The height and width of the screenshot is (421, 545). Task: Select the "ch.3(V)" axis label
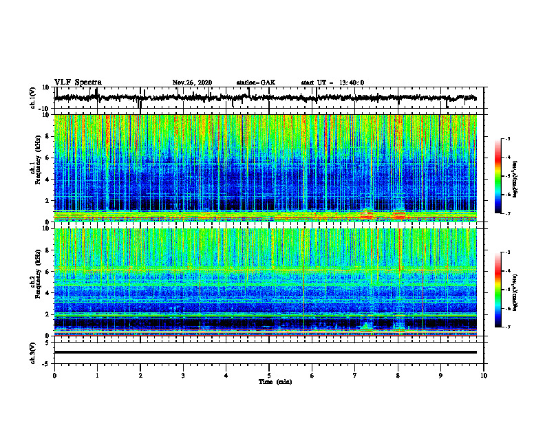33,354
